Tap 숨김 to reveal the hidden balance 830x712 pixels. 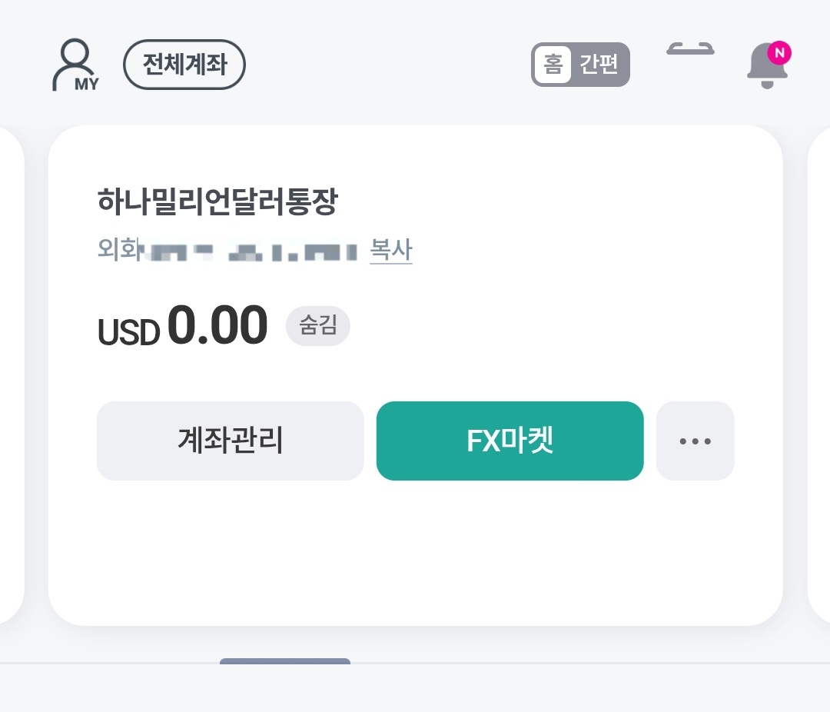[317, 325]
